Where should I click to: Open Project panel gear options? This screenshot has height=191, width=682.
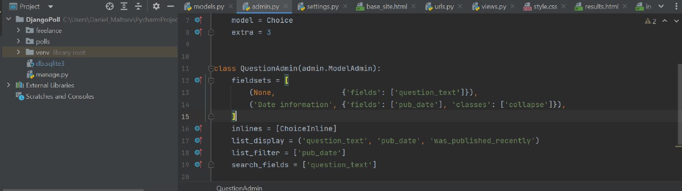click(156, 6)
